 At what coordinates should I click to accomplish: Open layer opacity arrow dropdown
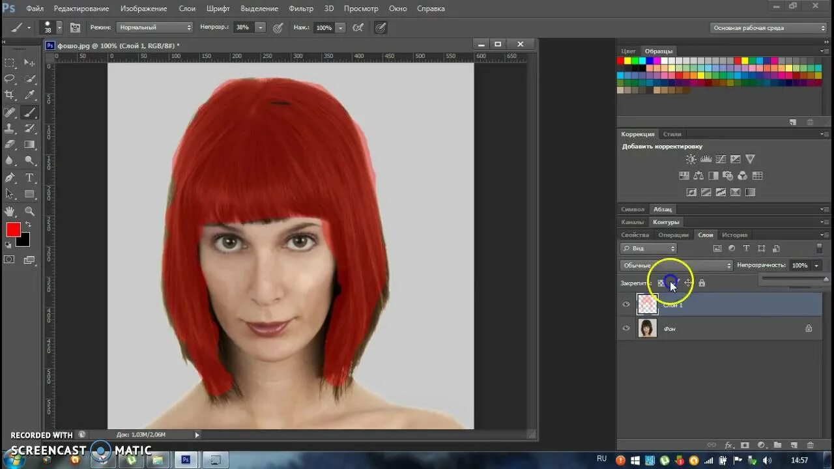click(816, 266)
